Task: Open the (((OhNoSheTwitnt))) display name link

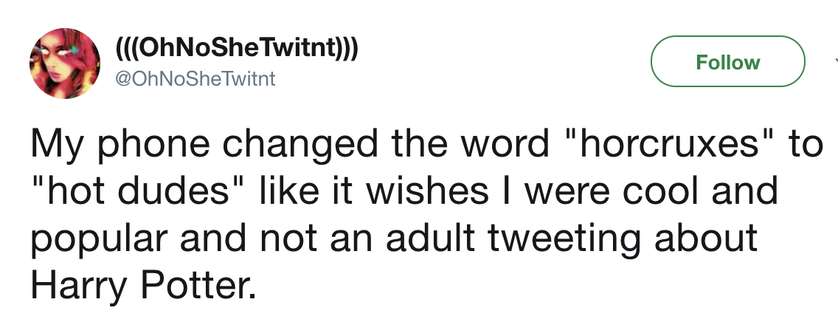Action: (x=236, y=51)
